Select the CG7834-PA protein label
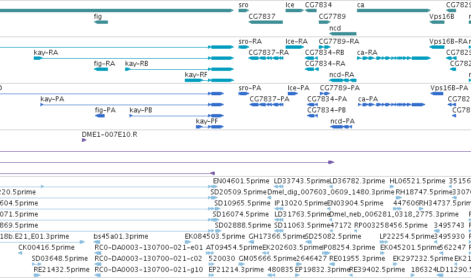The width and height of the screenshot is (471, 278). coord(327,100)
